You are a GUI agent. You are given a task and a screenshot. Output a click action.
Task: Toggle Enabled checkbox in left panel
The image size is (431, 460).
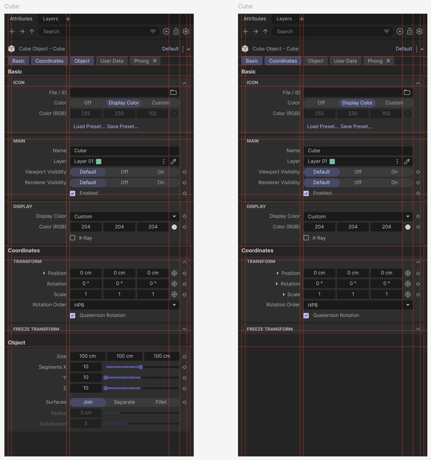(73, 193)
